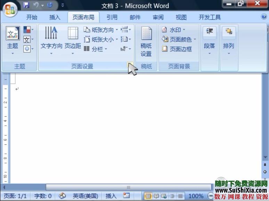269x201 pixels.
Task: Click the vertical scroll down arrow
Action: [265, 157]
